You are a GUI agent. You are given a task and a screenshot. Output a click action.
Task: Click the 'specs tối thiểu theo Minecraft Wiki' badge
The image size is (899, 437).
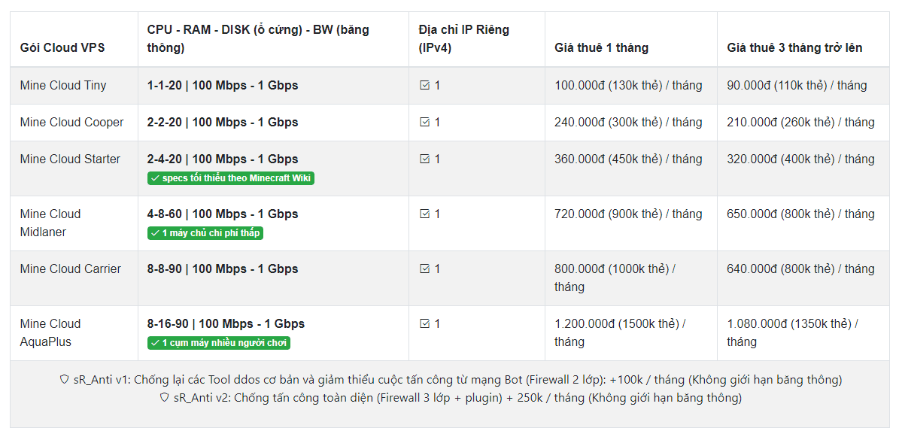point(231,178)
